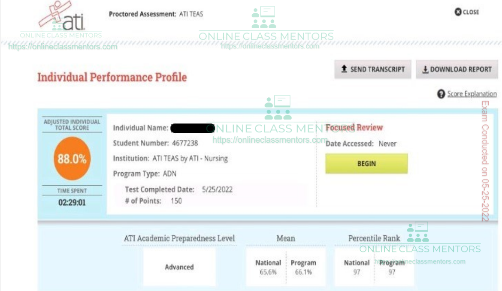Select the Test Completed Date 5/25/2022
The height and width of the screenshot is (291, 502).
coord(217,189)
